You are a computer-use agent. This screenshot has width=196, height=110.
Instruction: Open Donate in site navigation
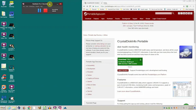148,19
